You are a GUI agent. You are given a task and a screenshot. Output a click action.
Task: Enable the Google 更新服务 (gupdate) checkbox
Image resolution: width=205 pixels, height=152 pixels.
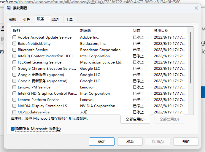point(14,75)
